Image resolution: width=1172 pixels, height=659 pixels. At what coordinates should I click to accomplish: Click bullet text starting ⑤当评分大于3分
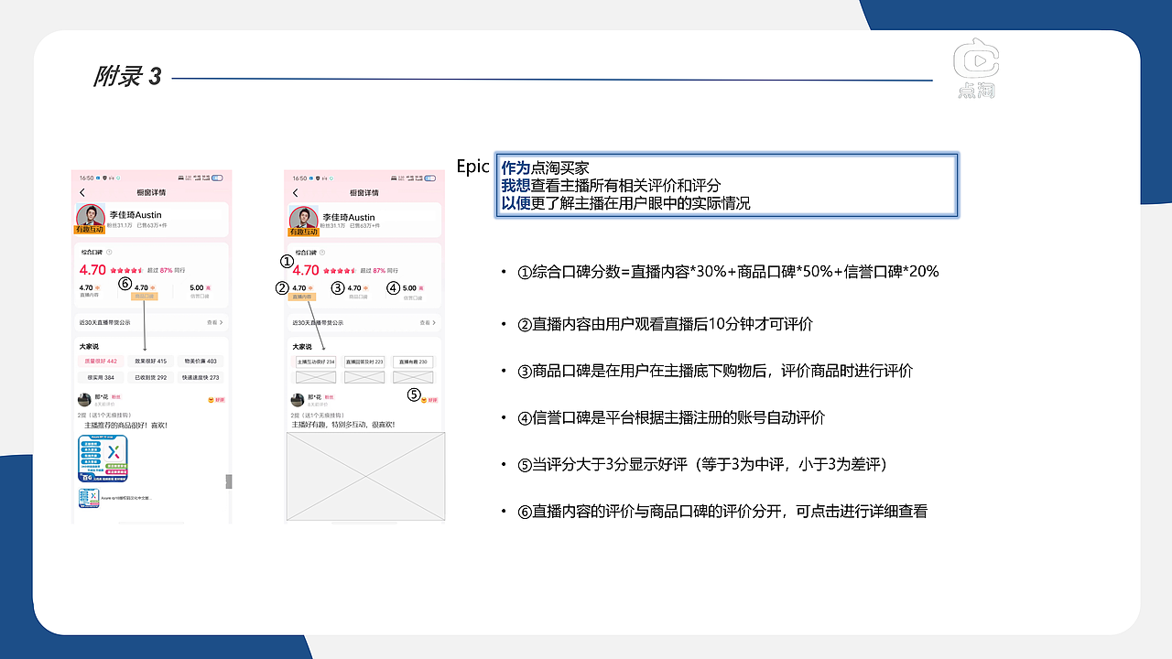point(702,465)
